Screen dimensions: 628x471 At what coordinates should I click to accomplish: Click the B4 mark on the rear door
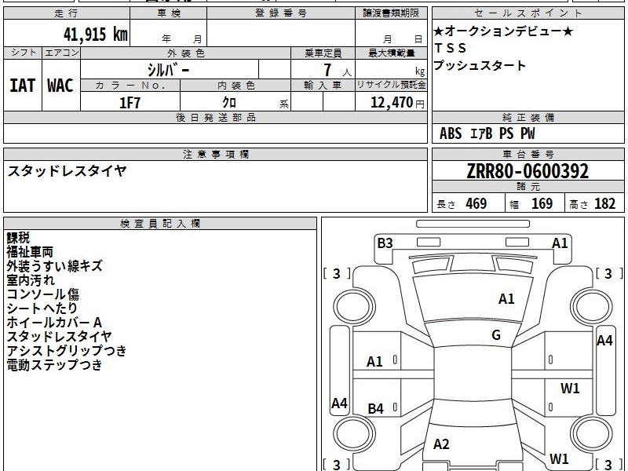pyautogui.click(x=376, y=408)
